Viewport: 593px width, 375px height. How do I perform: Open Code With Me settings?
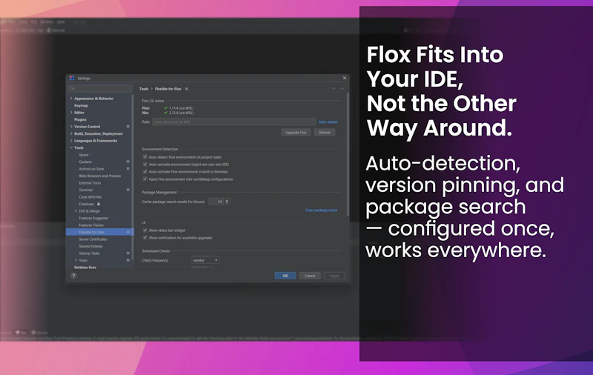tap(90, 197)
